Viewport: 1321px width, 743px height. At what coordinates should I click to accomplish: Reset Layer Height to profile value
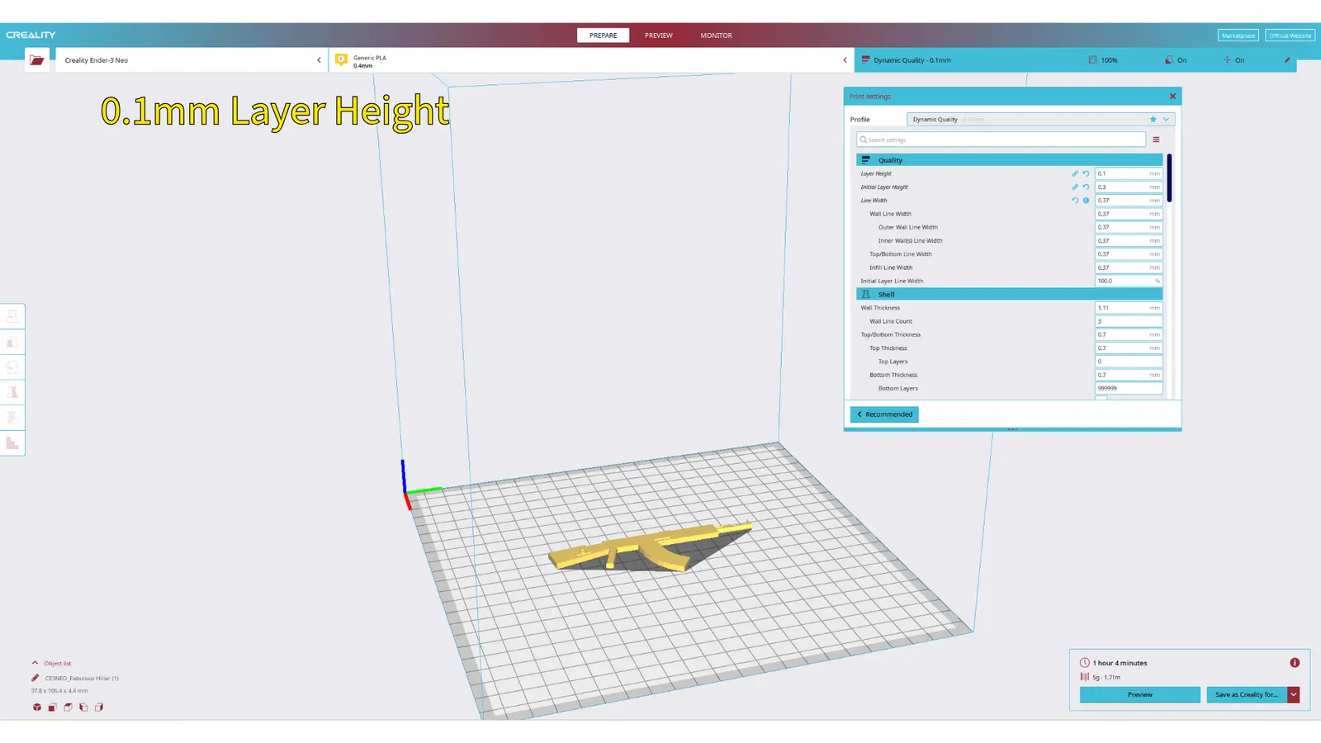coord(1086,173)
